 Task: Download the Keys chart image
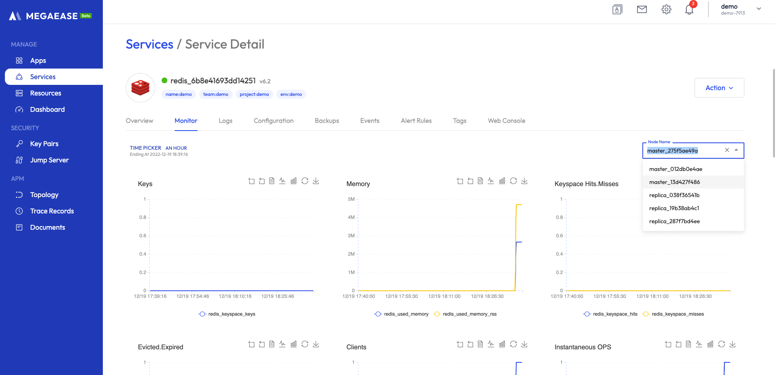click(316, 181)
